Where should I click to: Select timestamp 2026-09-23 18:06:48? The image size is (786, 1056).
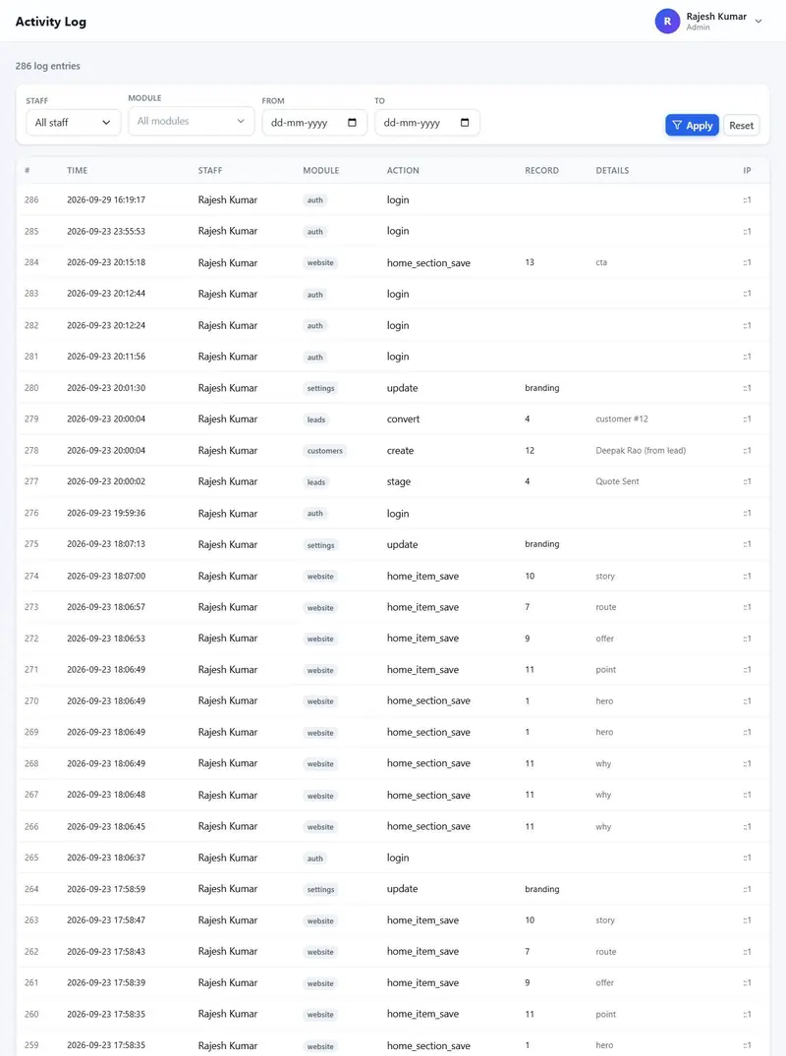[106, 795]
